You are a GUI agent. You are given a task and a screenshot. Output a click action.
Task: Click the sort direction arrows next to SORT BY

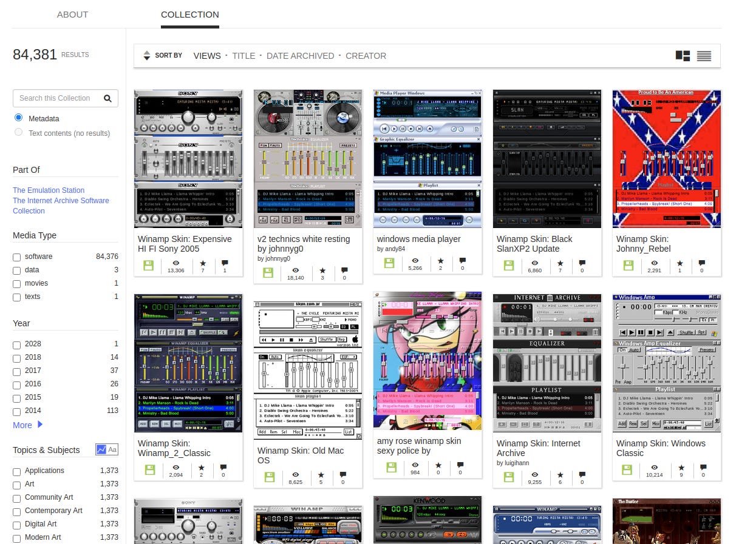coord(147,55)
